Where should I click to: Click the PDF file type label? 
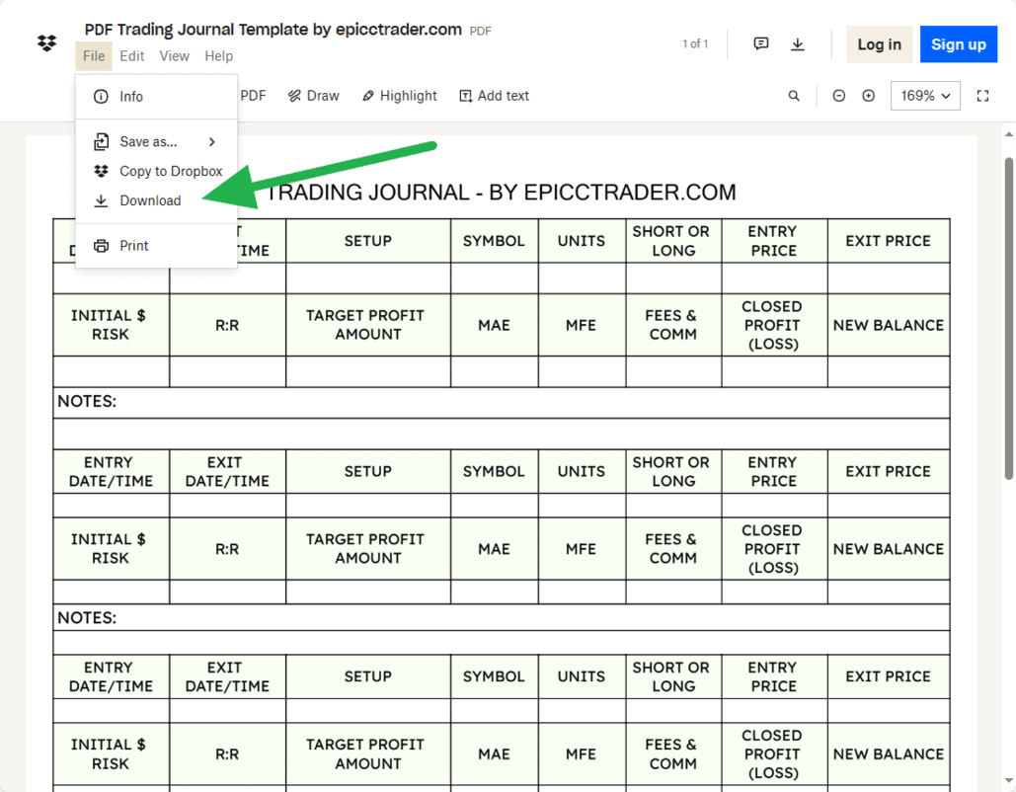pos(480,31)
